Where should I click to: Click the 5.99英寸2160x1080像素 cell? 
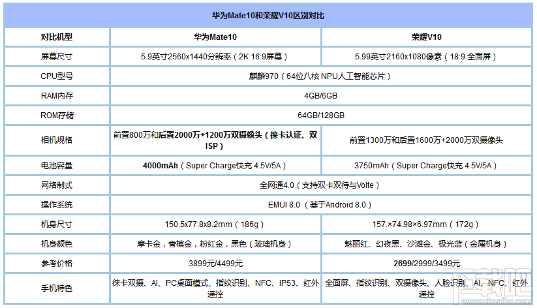tap(426, 57)
